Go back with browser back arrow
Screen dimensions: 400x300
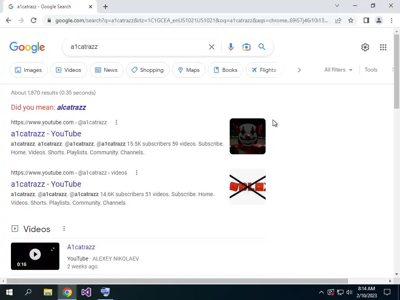coord(9,20)
